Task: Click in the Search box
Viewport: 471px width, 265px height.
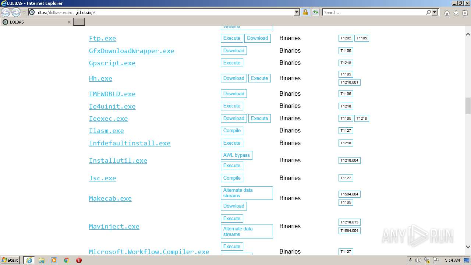Action: pos(374,12)
